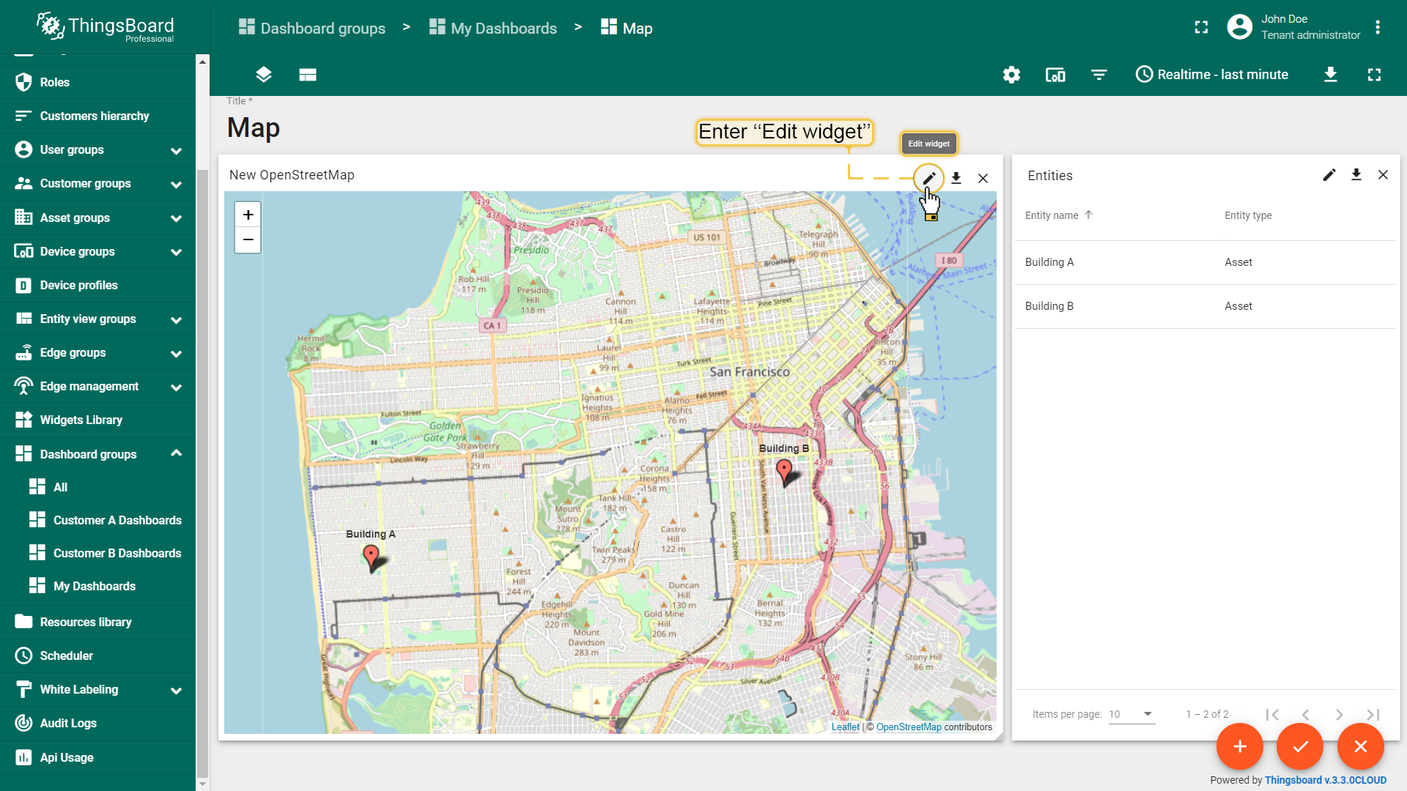This screenshot has height=791, width=1407.
Task: Export the Entities widget
Action: click(x=1356, y=175)
